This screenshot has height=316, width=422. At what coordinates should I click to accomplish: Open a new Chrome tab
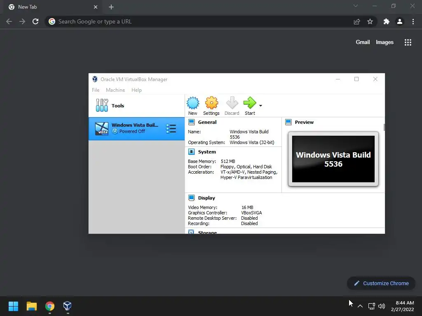[x=111, y=7]
